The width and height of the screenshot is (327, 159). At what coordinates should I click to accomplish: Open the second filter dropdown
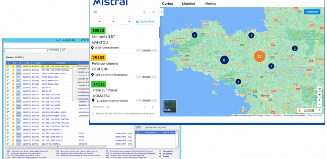click(110, 21)
